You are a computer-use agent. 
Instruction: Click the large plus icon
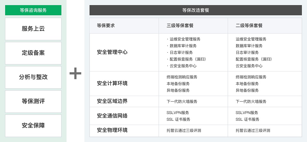pos(75,73)
